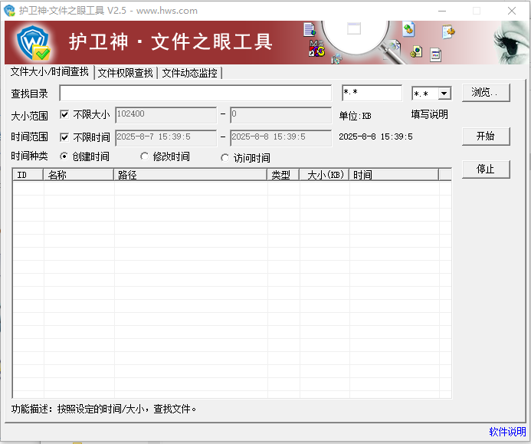Click the title bar app icon
The height and width of the screenshot is (444, 531).
click(9, 11)
